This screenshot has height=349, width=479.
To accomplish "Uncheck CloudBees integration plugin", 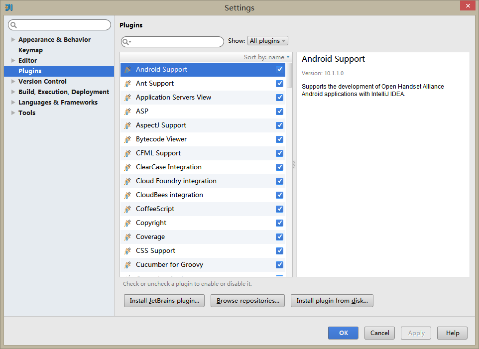I will pos(279,195).
